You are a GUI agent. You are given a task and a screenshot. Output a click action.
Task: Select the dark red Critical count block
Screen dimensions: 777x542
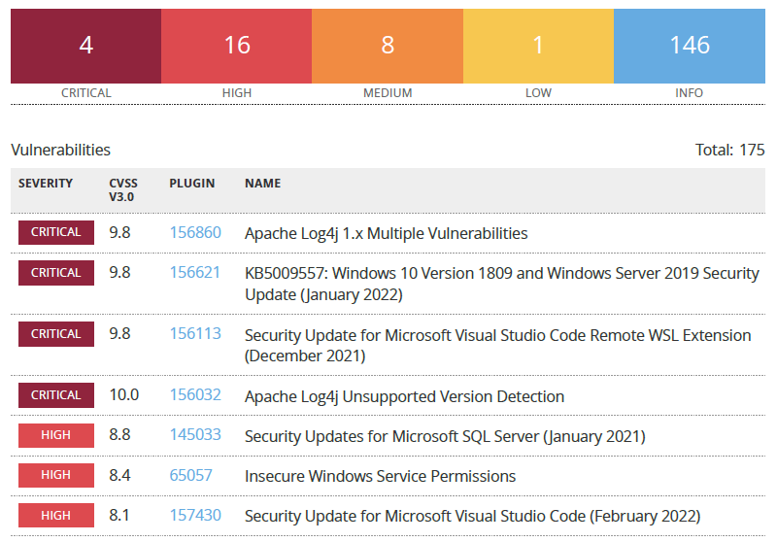coord(85,46)
